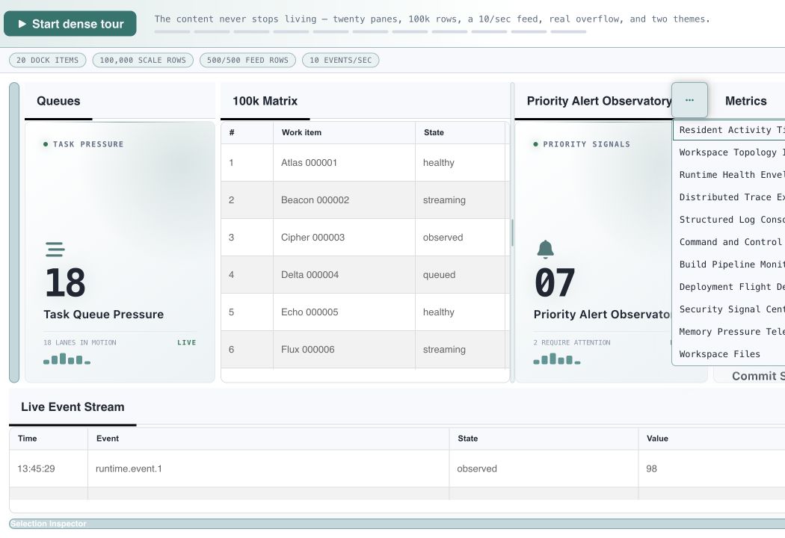This screenshot has width=785, height=538.
Task: Click healthy state in Atlas row
Action: pyautogui.click(x=460, y=163)
